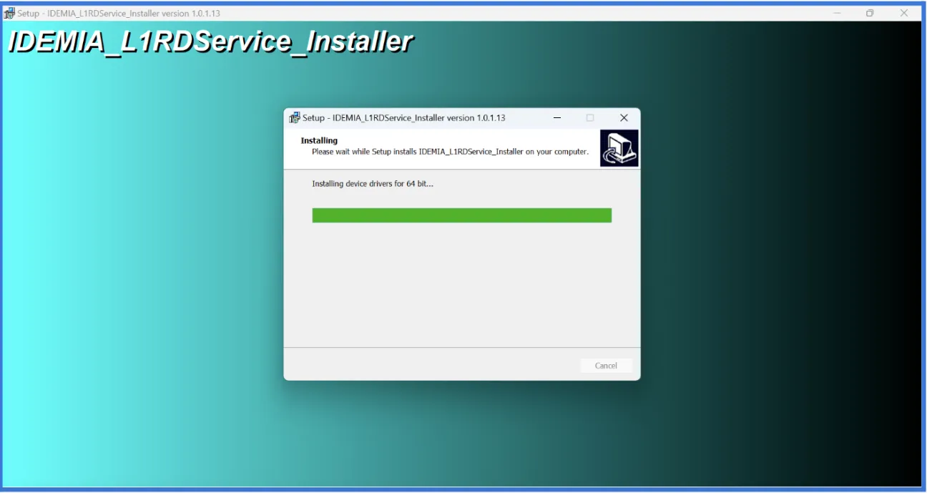The height and width of the screenshot is (493, 927).
Task: Click the setup dialog title bar text
Action: [x=404, y=118]
